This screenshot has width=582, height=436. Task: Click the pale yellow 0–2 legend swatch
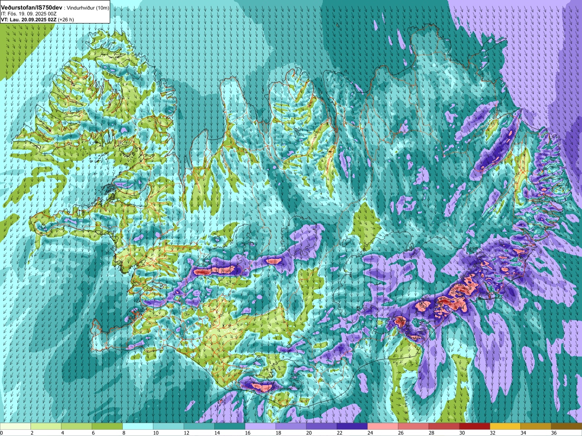click(x=15, y=426)
